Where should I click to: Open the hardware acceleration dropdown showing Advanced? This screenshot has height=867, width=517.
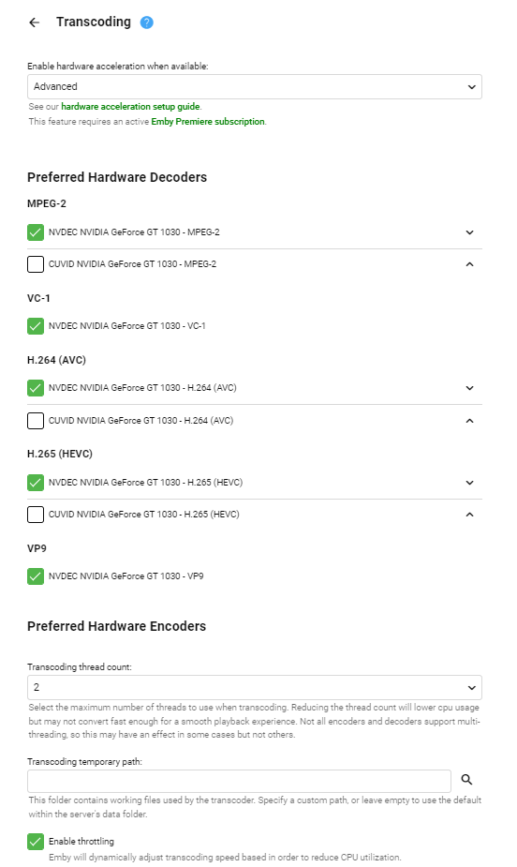(255, 87)
